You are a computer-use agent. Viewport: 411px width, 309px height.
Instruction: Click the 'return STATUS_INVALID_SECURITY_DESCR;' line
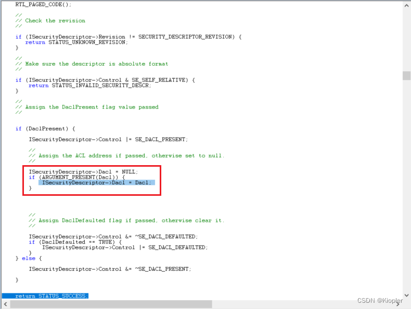point(90,86)
